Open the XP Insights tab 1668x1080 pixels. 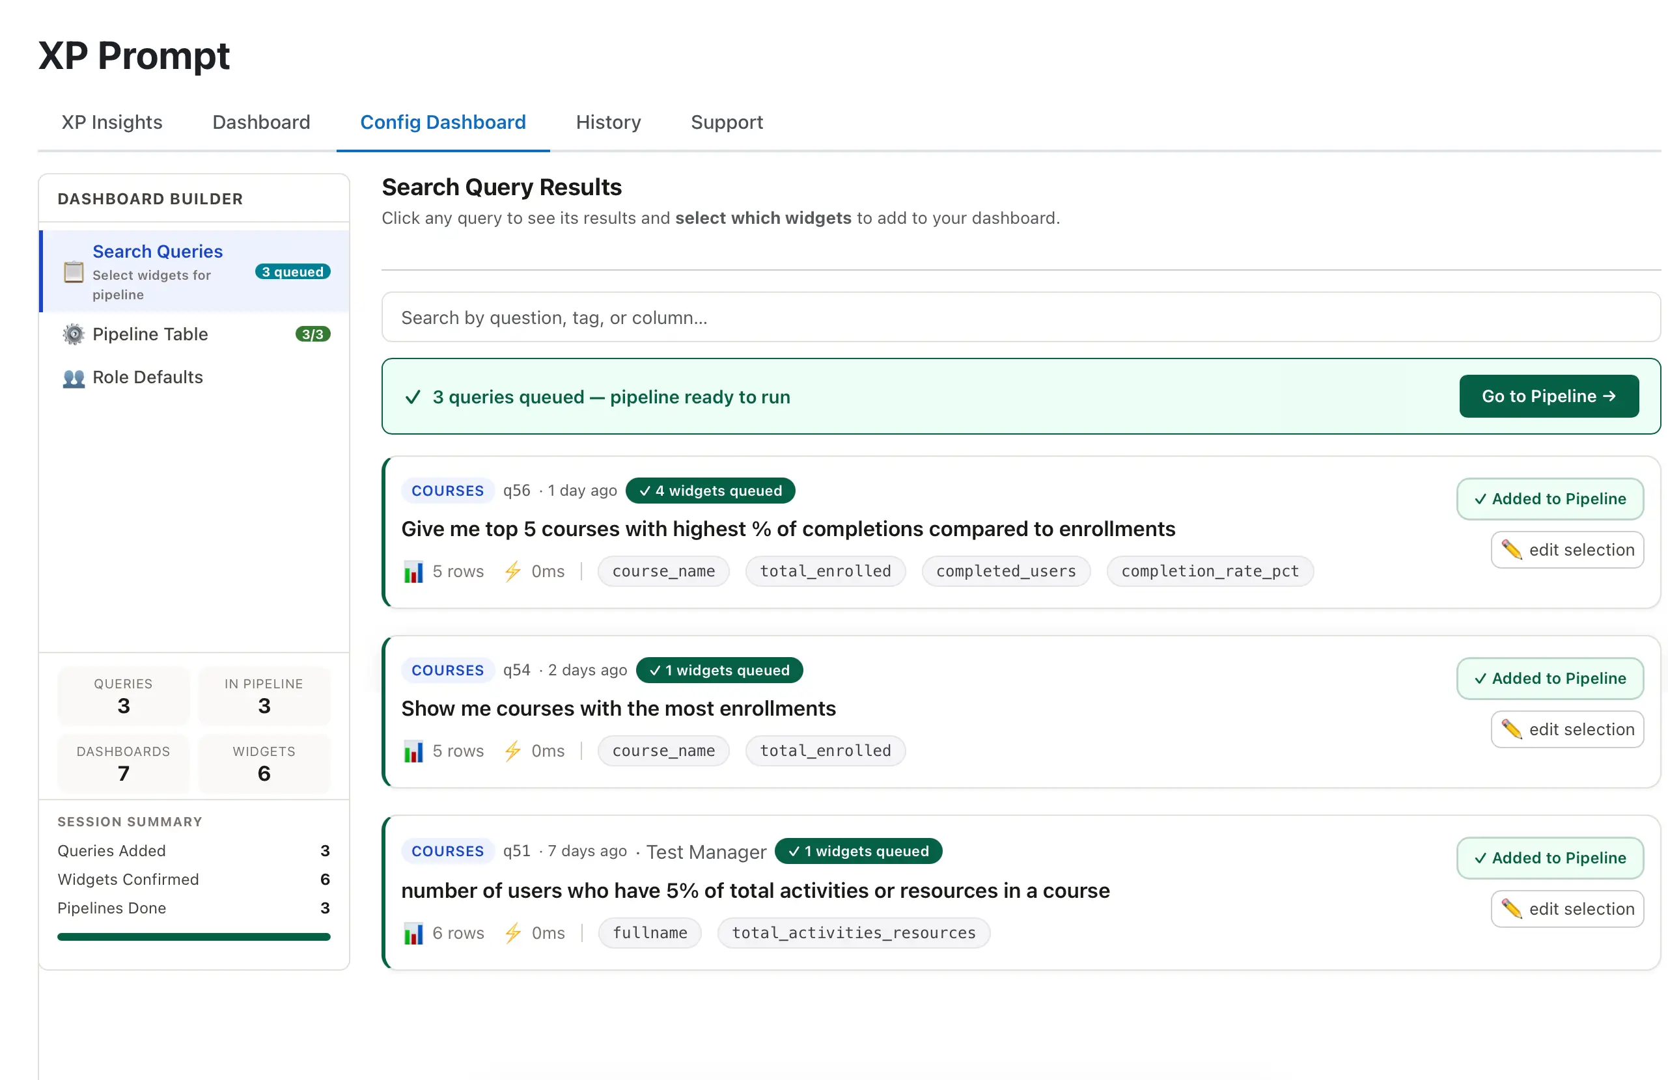[112, 122]
